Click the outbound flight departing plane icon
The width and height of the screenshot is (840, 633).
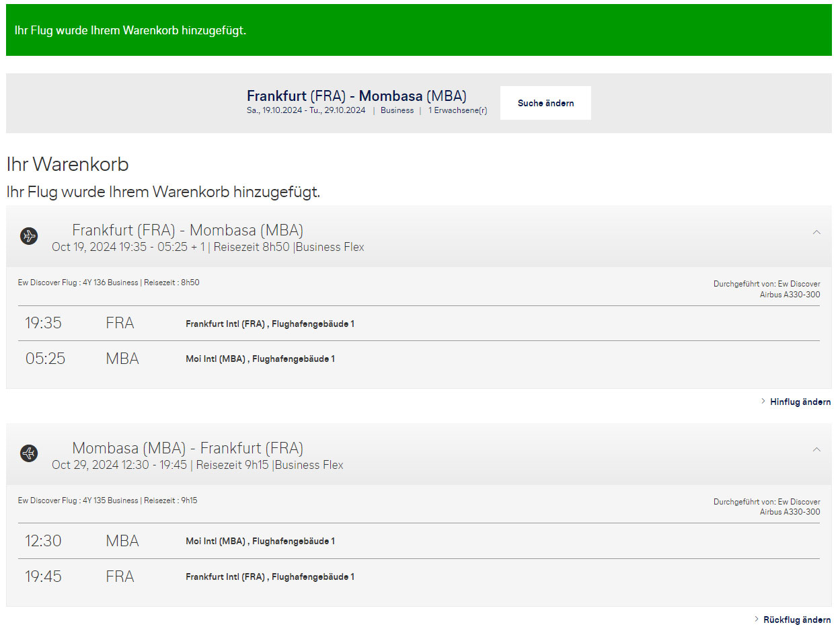coord(29,236)
